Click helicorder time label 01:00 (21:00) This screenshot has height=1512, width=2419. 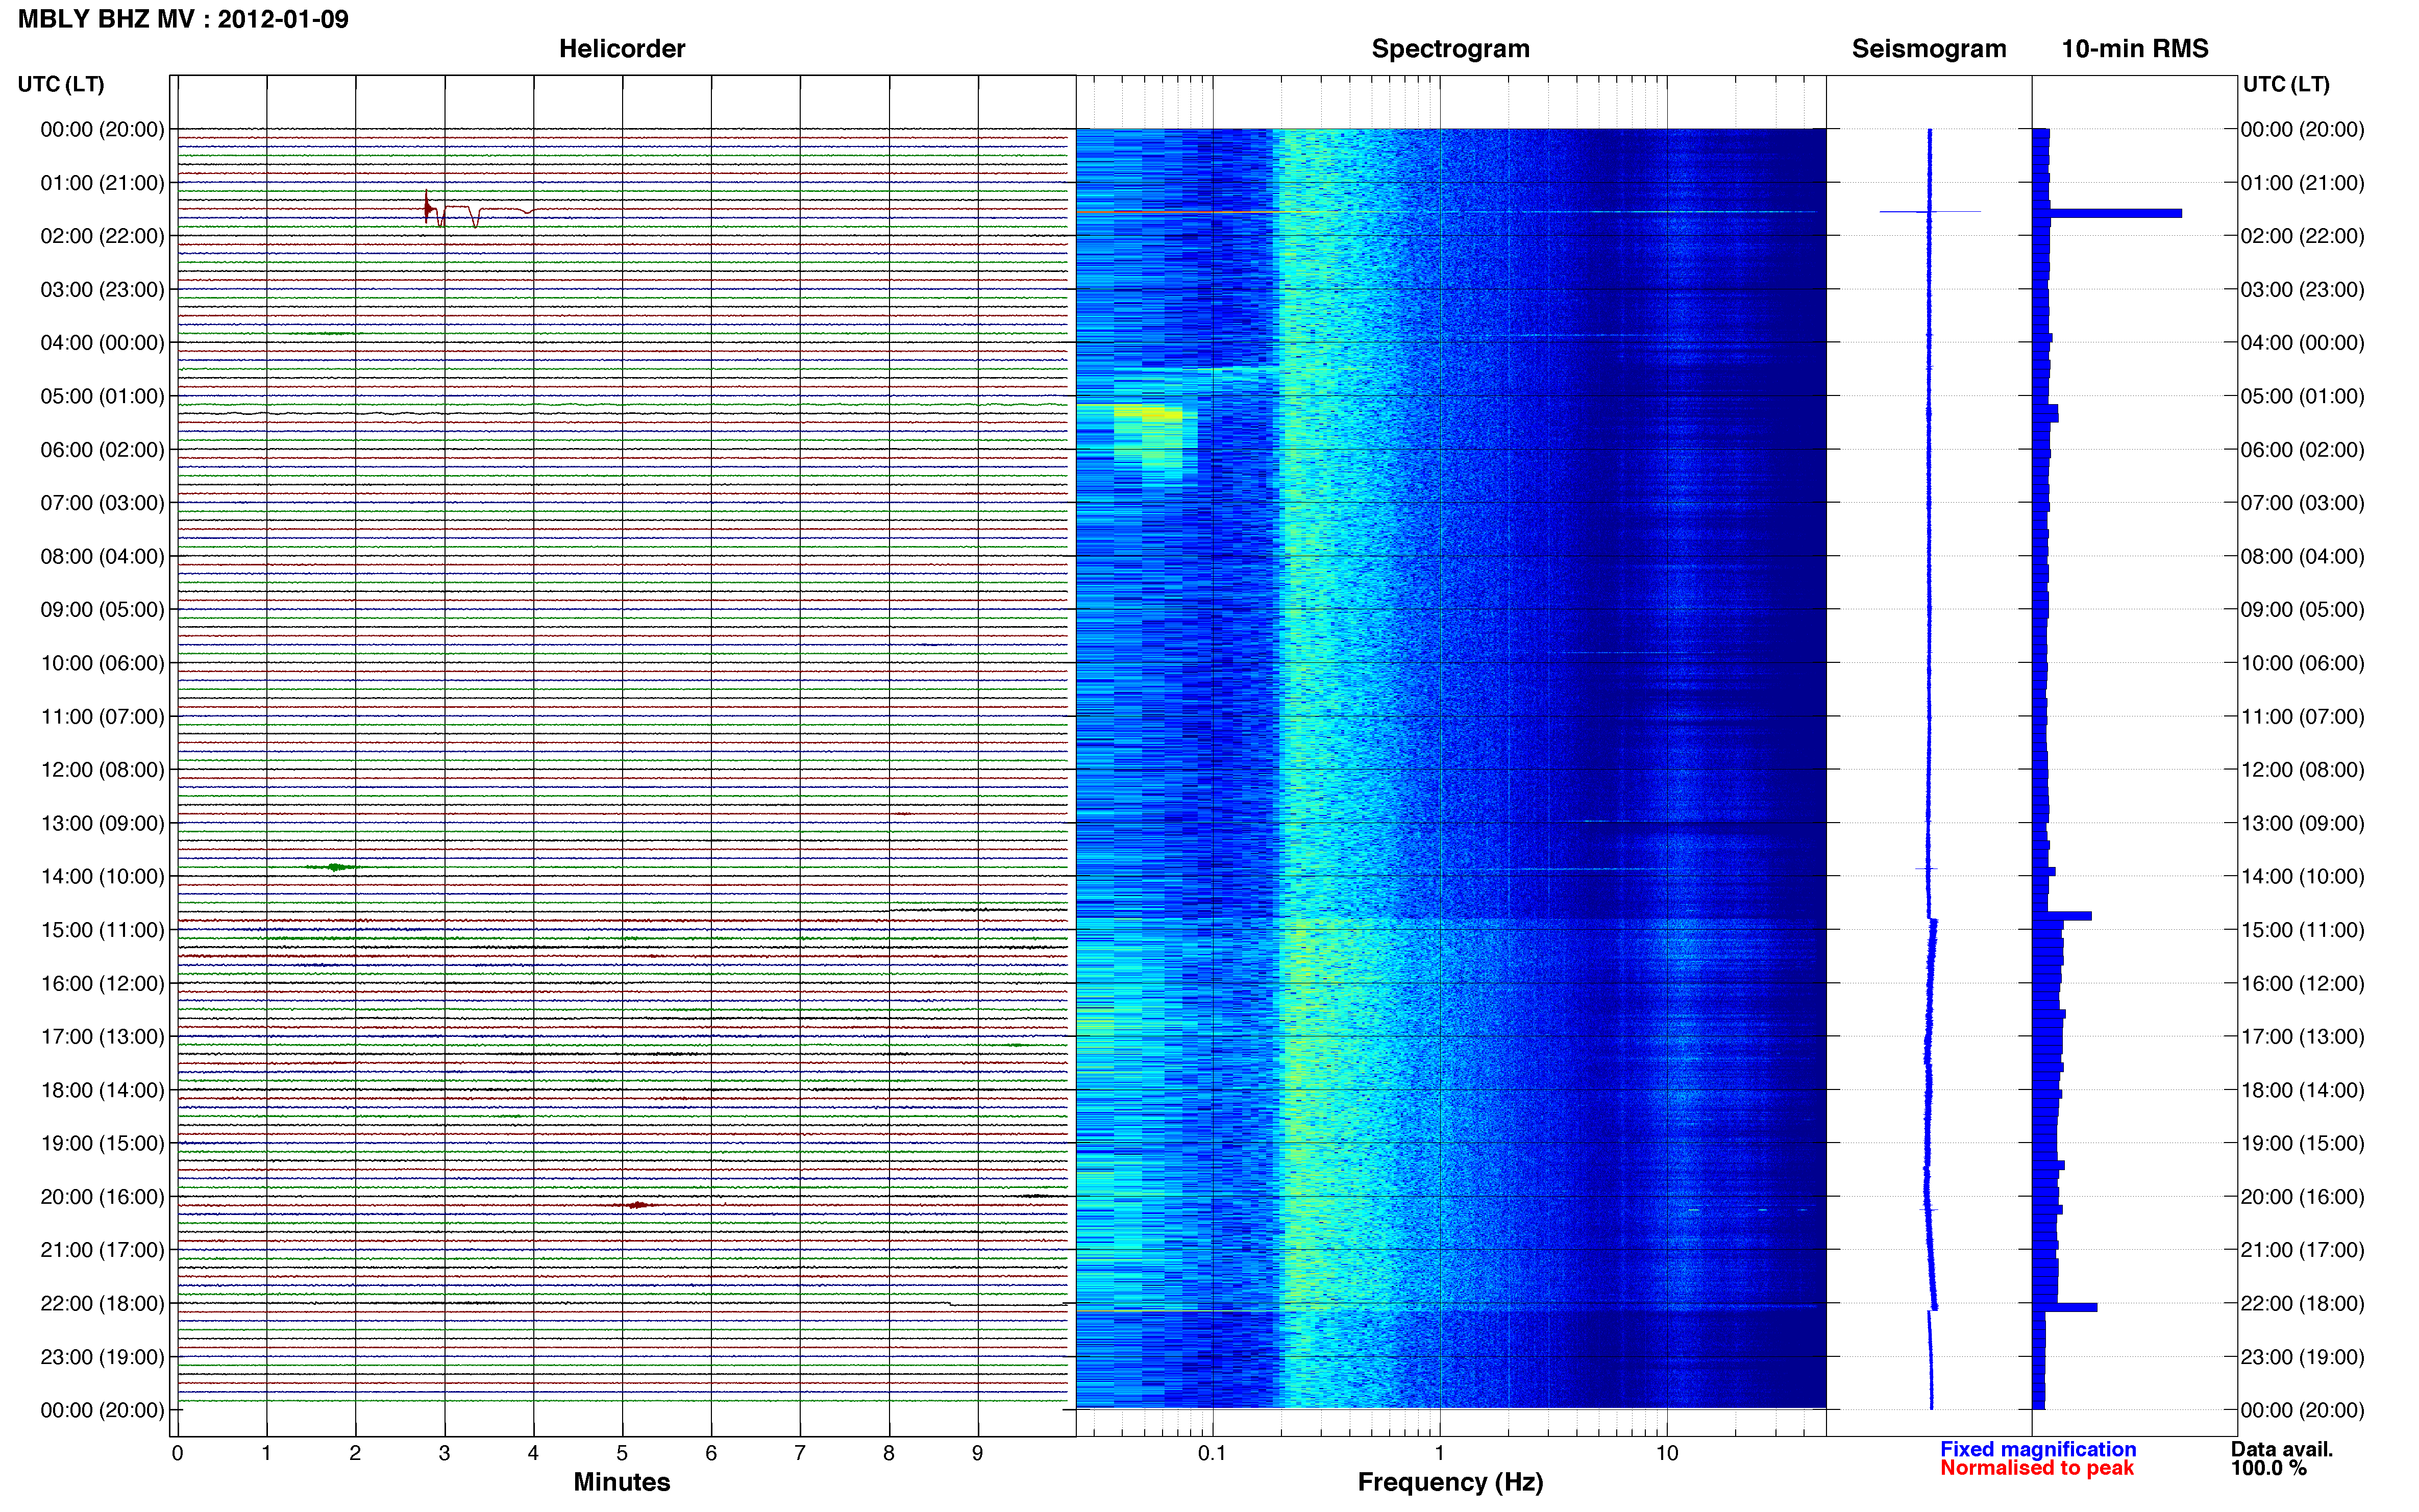[x=102, y=183]
